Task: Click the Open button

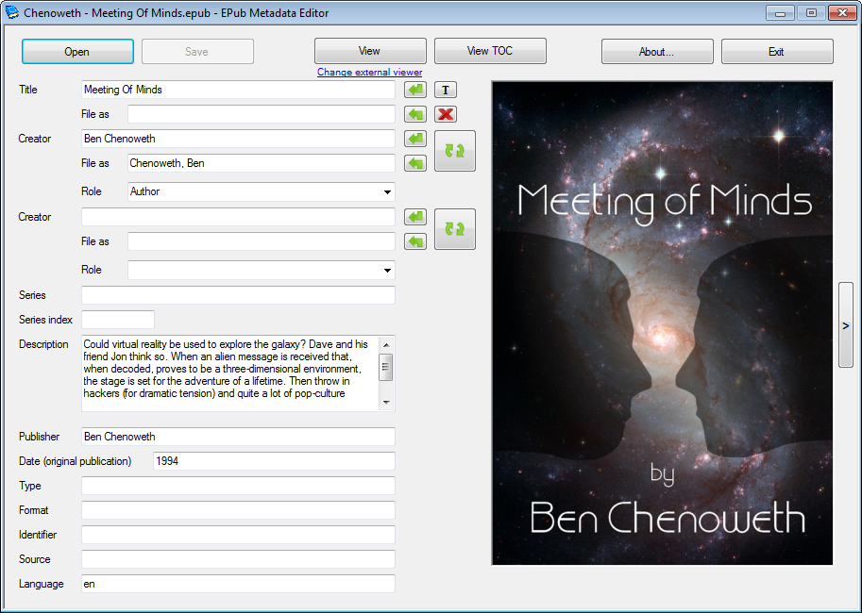Action: pyautogui.click(x=77, y=52)
